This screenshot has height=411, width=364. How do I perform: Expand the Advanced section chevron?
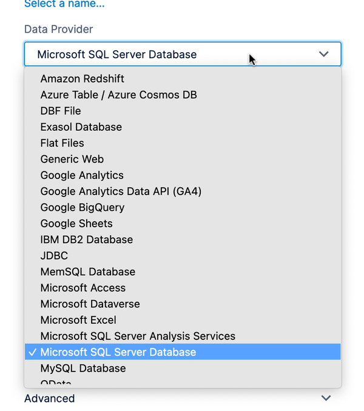(326, 398)
